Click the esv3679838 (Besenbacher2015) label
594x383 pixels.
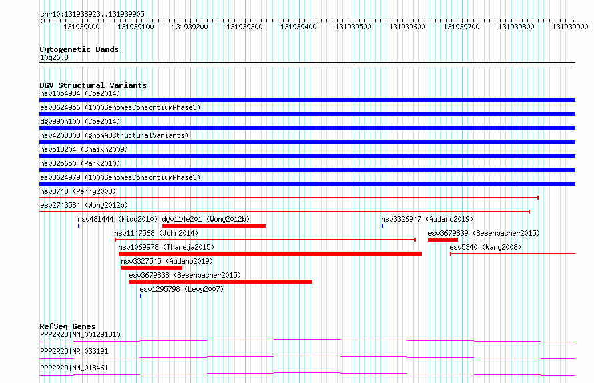[x=185, y=275]
